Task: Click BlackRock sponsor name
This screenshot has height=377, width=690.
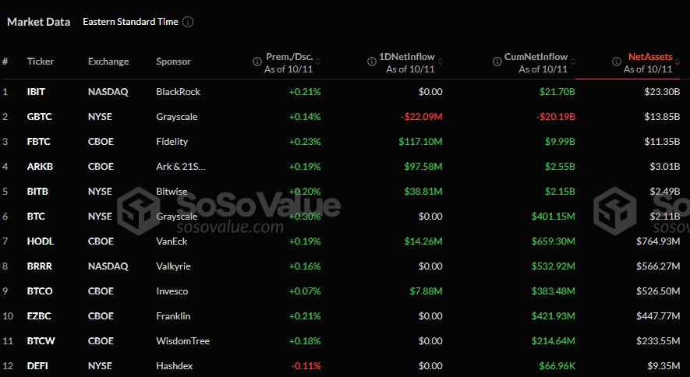Action: 178,92
